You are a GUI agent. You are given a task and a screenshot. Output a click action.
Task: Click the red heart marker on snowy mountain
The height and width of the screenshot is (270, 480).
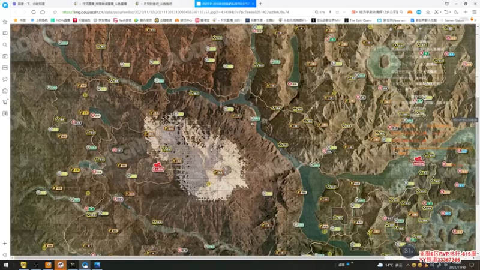pyautogui.click(x=158, y=167)
